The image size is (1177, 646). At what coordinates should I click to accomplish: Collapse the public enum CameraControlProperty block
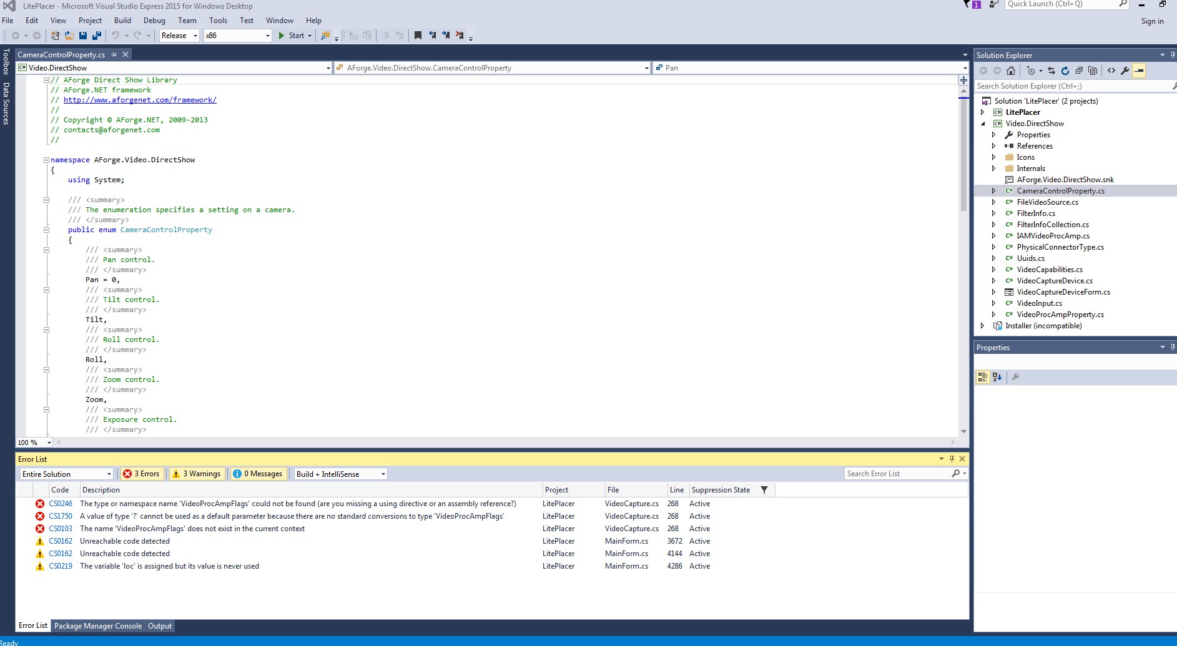[46, 230]
